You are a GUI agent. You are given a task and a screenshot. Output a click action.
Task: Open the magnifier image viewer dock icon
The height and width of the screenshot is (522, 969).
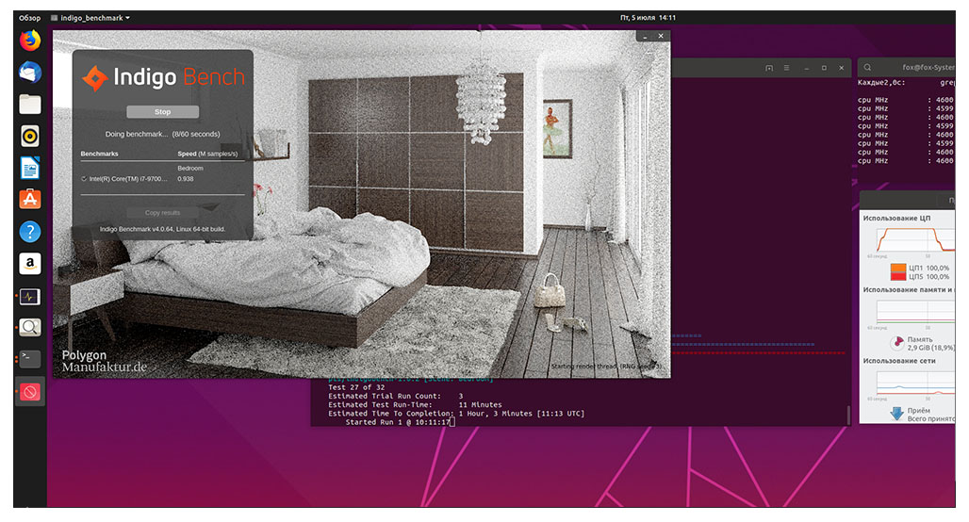tap(29, 327)
